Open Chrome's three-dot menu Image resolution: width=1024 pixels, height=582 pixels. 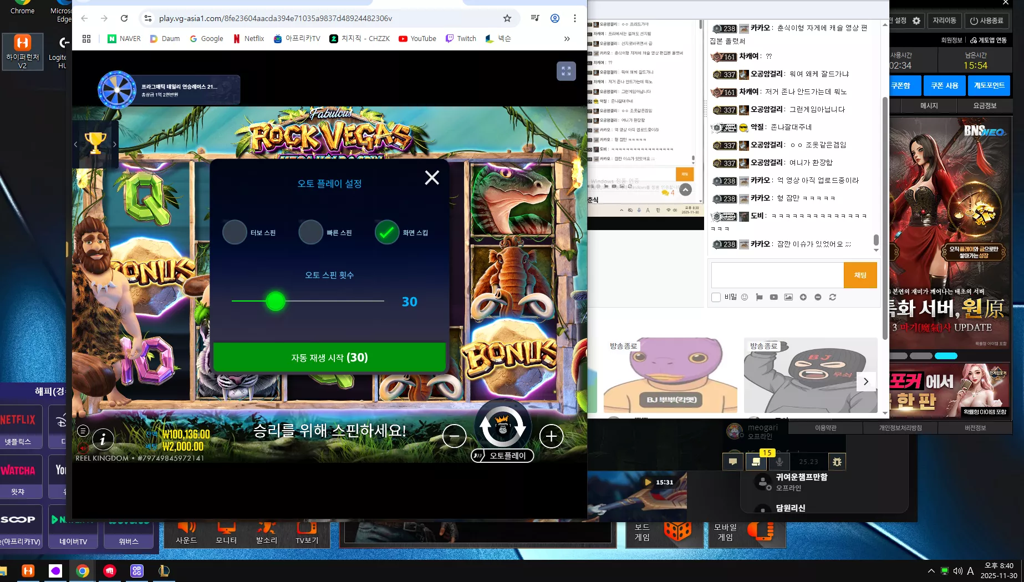(x=575, y=18)
